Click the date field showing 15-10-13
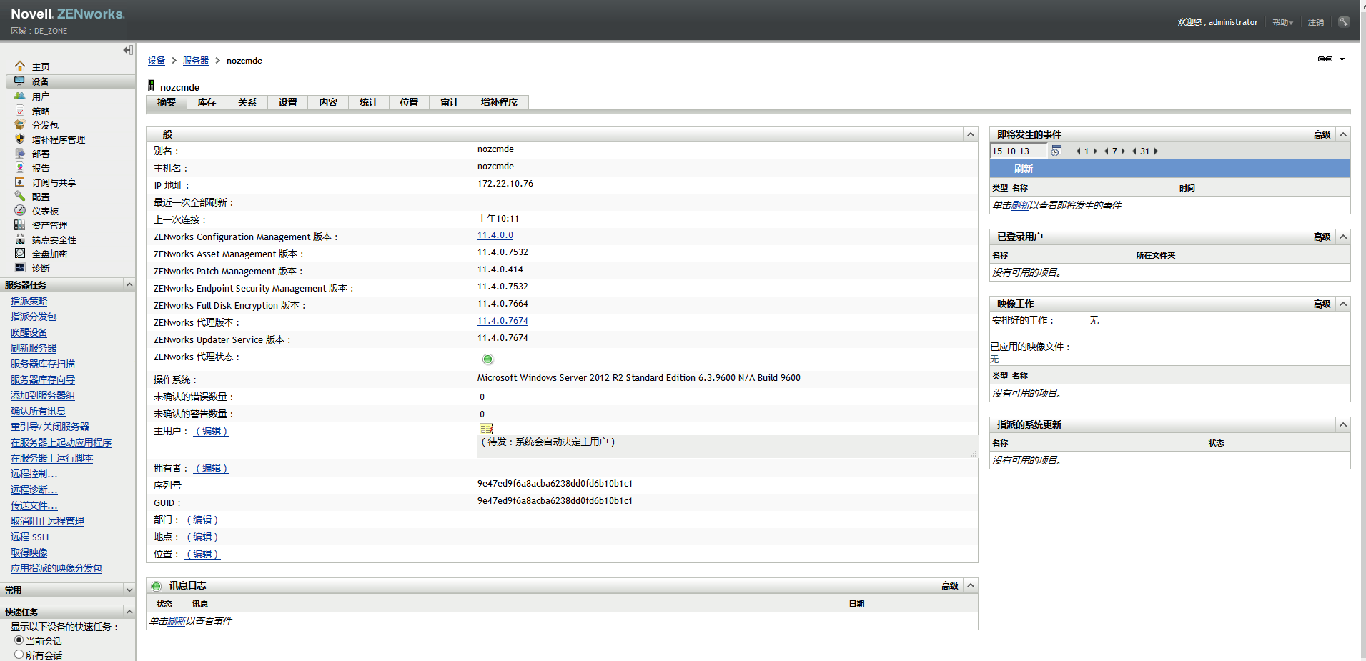 [x=1018, y=151]
